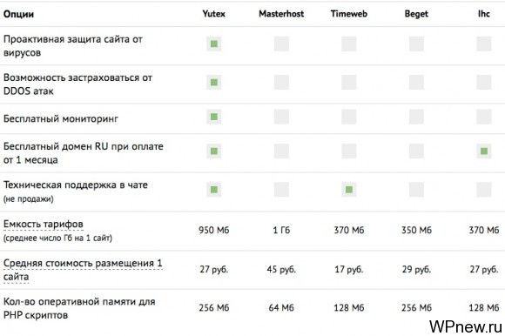Toggle Ihc checkbox for Бесплатный домен RU
This screenshot has height=336, width=505.
pos(484,151)
